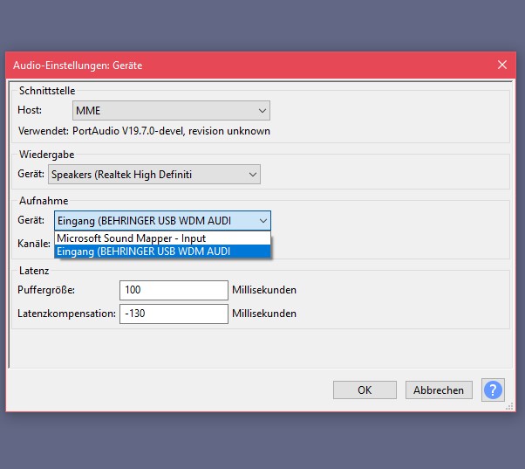Image resolution: width=525 pixels, height=469 pixels.
Task: Click the resize grip in the dialog corner
Action: (509, 407)
